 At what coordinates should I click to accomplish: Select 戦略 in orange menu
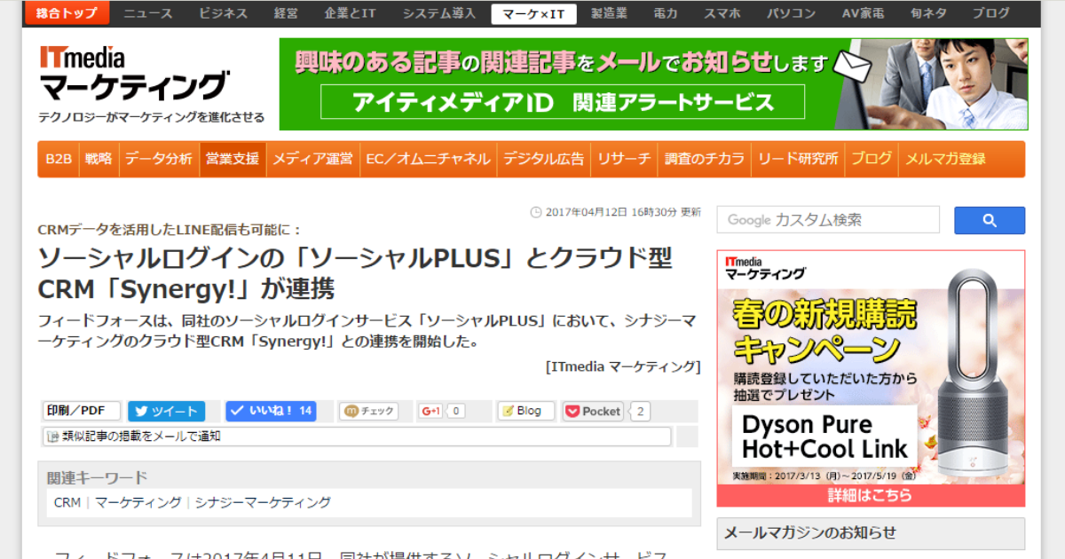99,159
